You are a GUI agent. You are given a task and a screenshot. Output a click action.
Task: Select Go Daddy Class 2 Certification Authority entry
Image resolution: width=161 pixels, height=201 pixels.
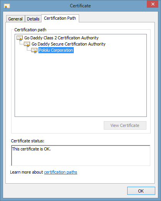61,38
